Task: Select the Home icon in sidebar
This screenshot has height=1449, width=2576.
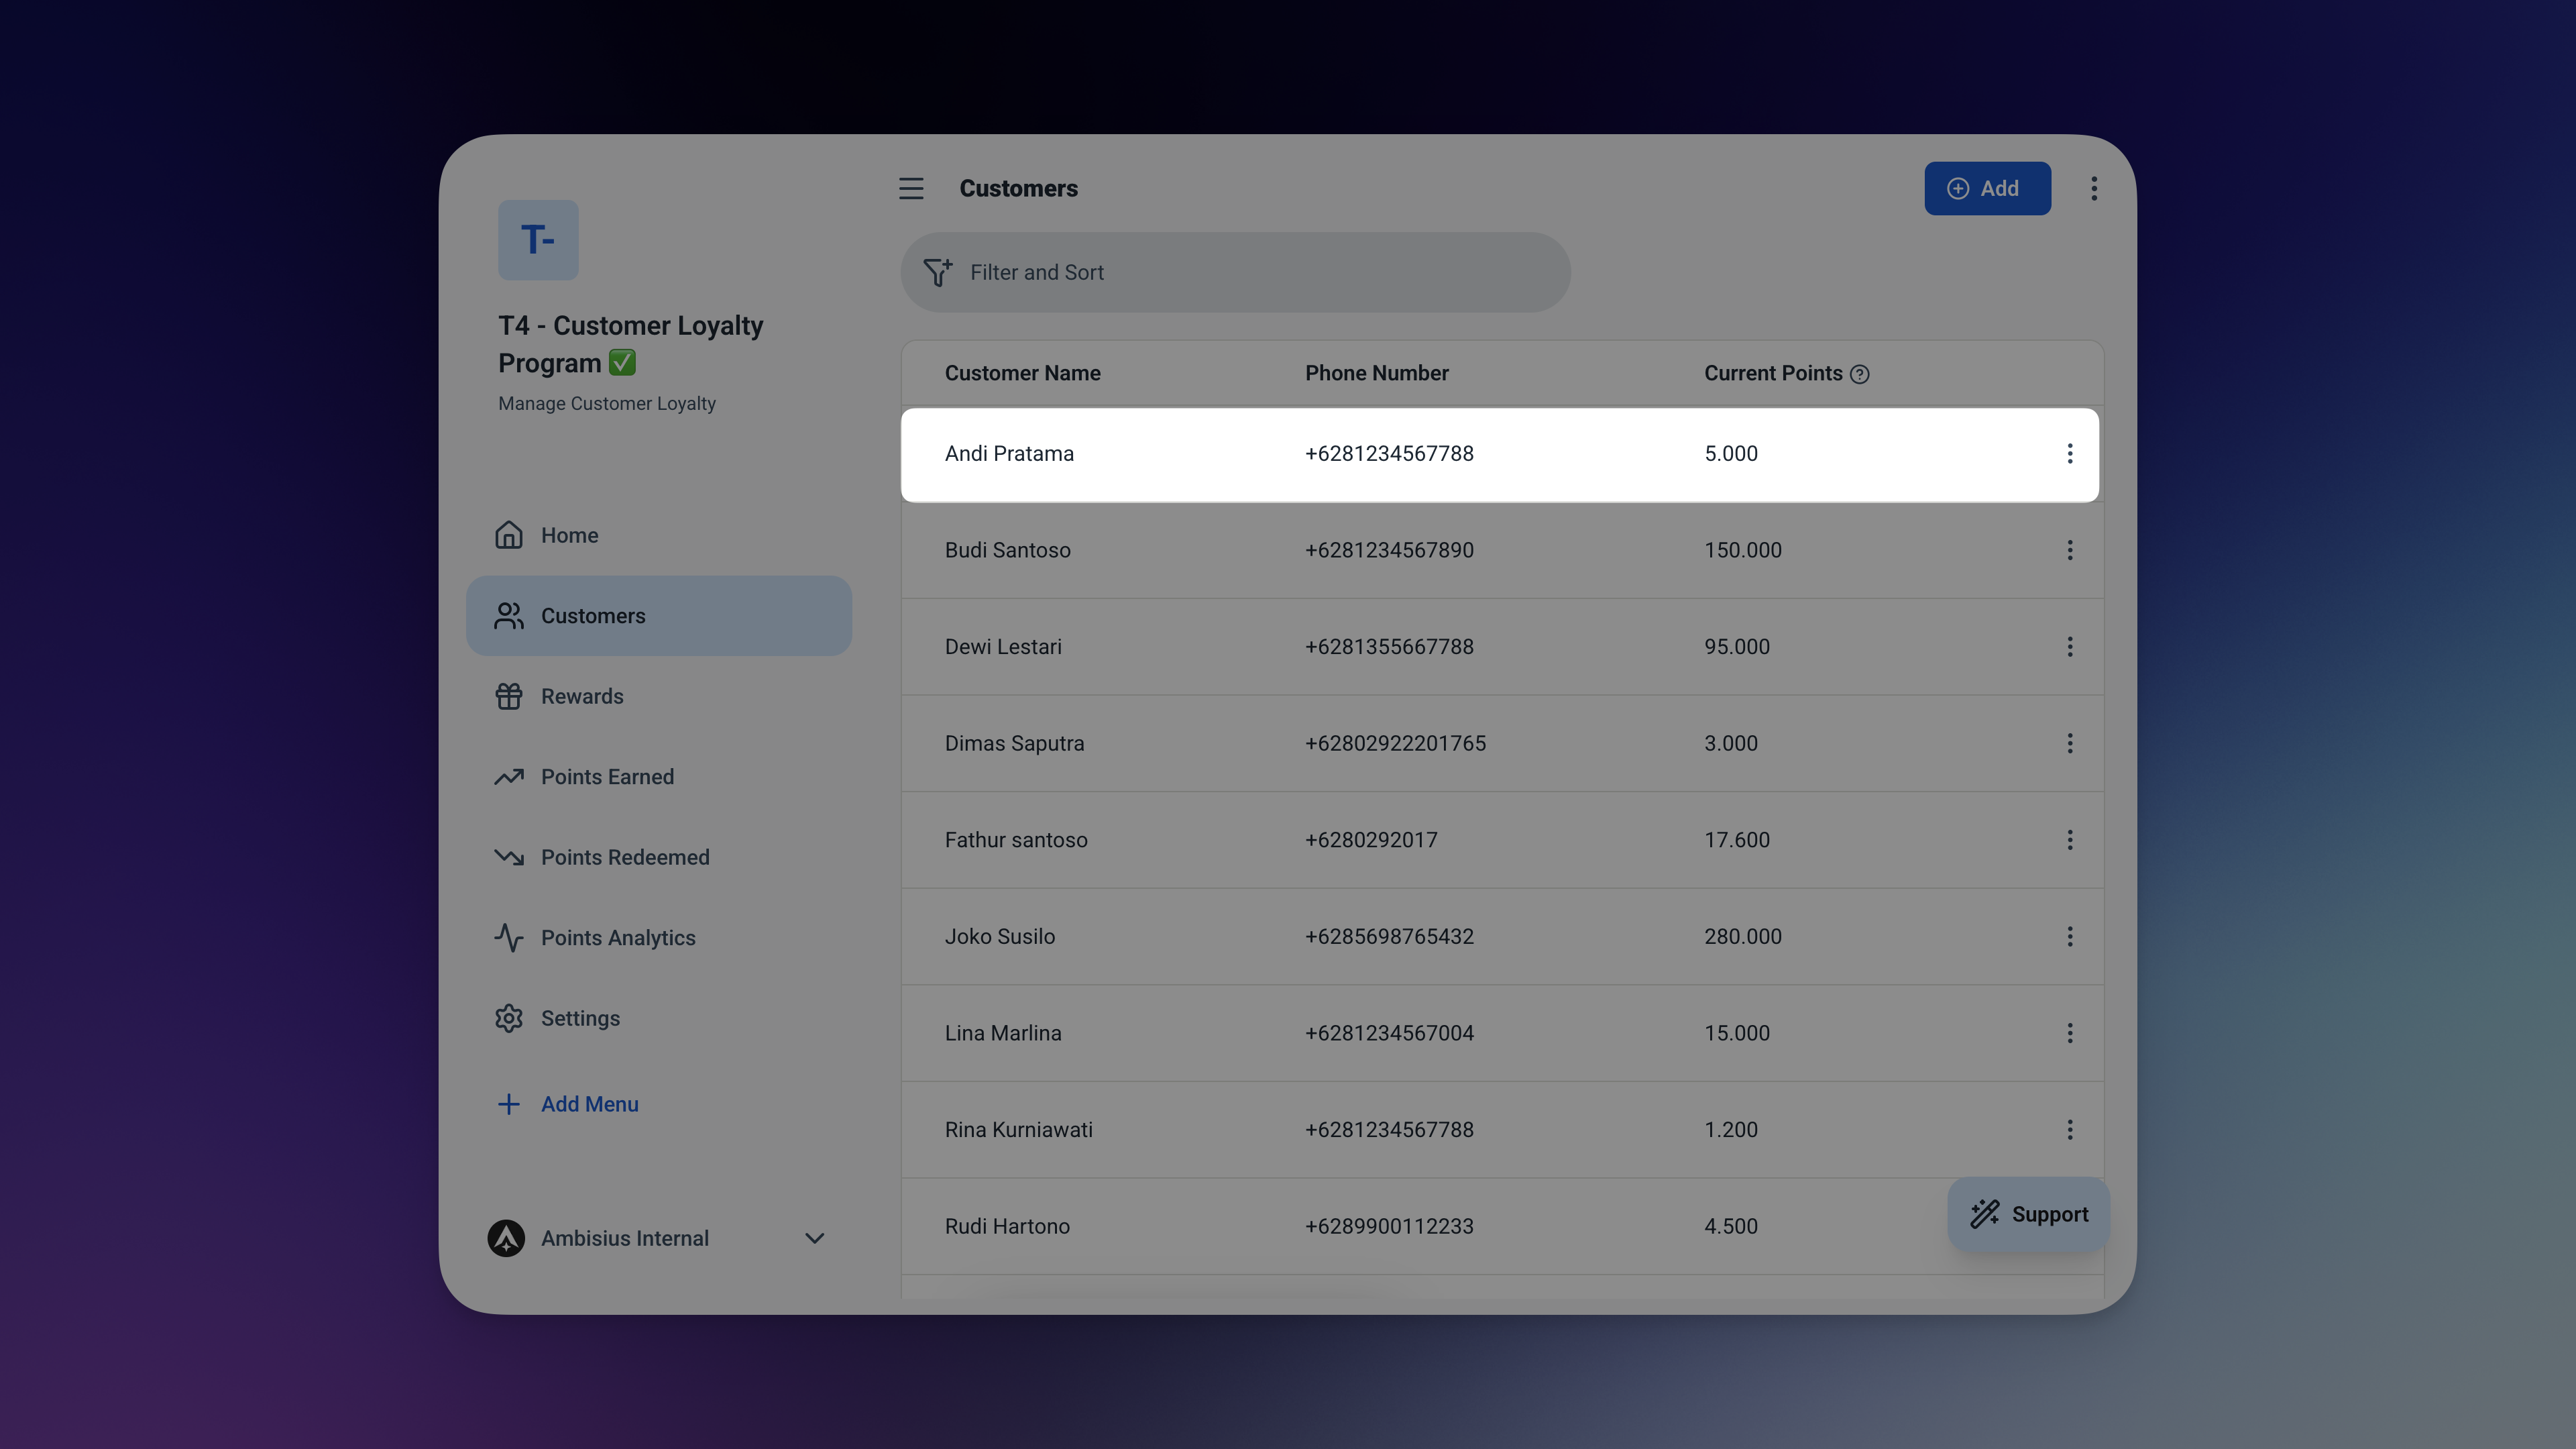Action: (508, 535)
